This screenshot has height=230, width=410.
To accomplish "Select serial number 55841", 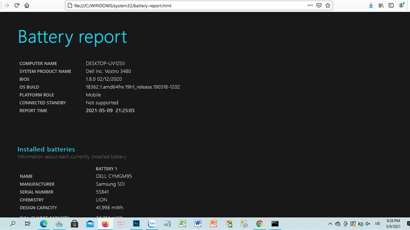I will point(102,192).
